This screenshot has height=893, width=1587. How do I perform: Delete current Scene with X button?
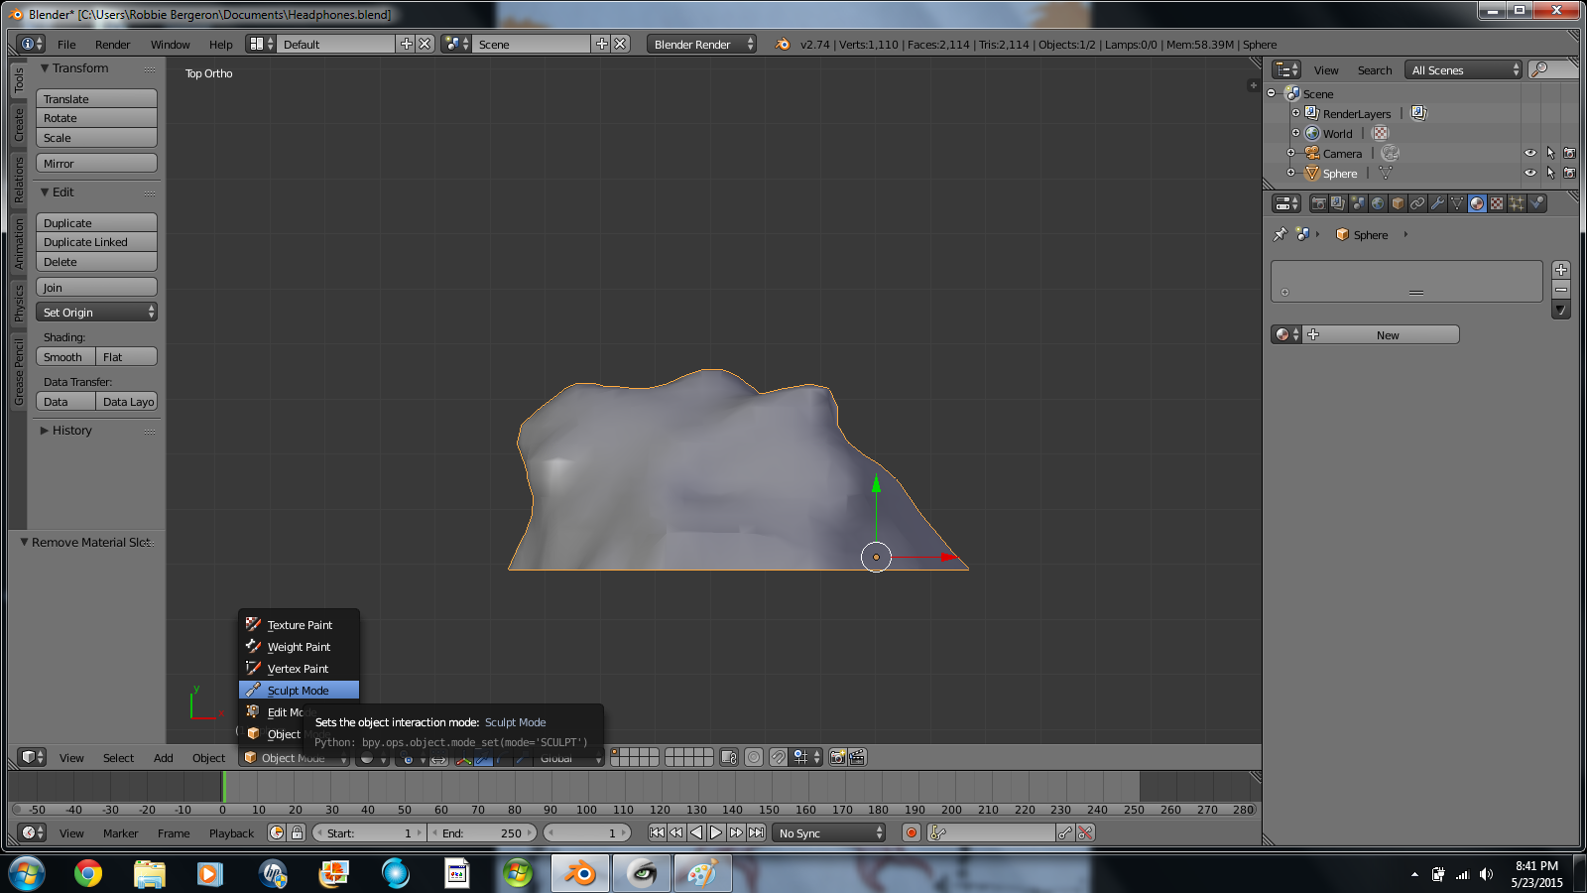pos(620,44)
